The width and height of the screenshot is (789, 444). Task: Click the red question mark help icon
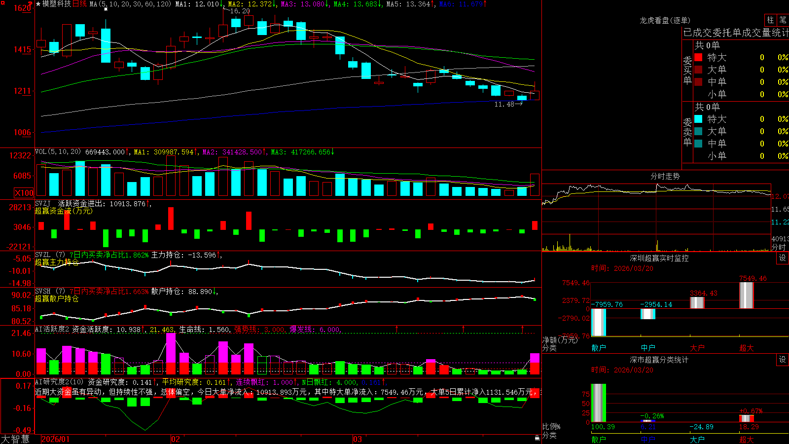(31, 3)
